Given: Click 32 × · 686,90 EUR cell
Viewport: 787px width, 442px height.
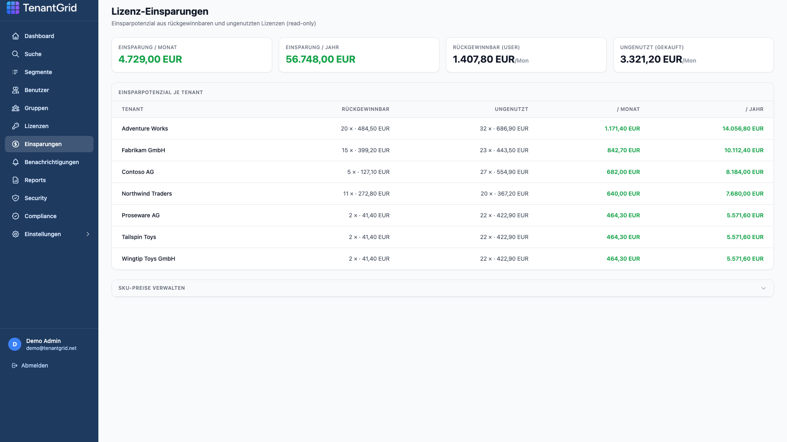Looking at the screenshot, I should [x=504, y=129].
